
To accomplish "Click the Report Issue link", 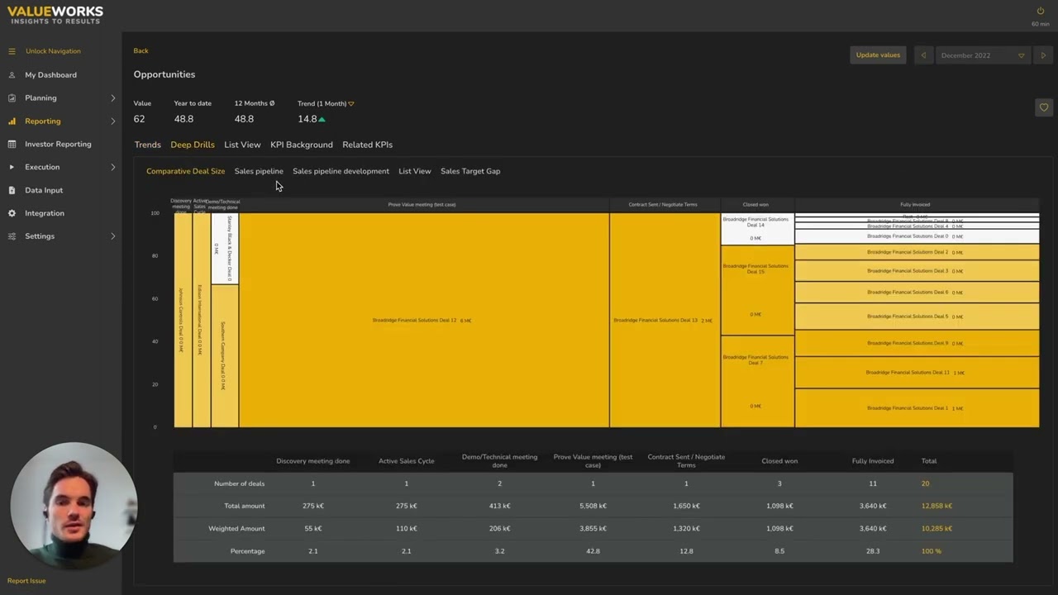I will coord(26,581).
